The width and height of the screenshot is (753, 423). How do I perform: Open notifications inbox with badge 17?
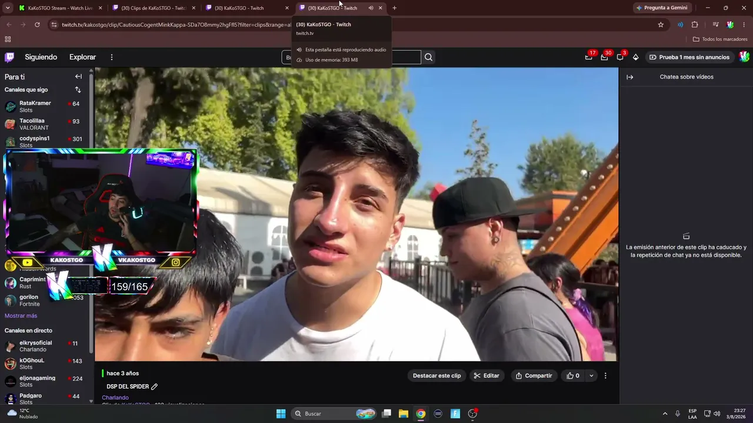coord(589,57)
